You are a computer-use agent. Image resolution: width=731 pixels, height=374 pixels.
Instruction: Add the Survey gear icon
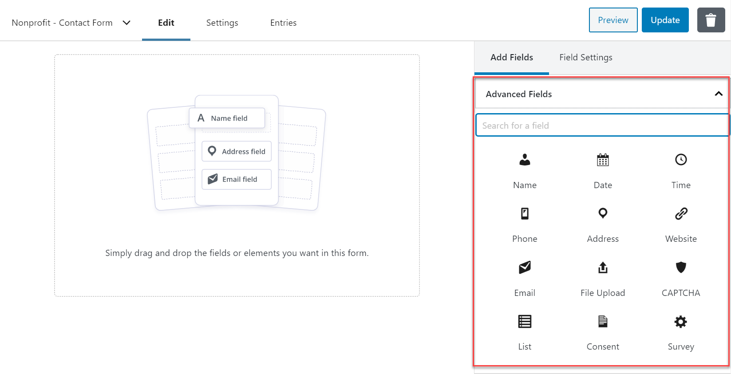[x=681, y=322]
